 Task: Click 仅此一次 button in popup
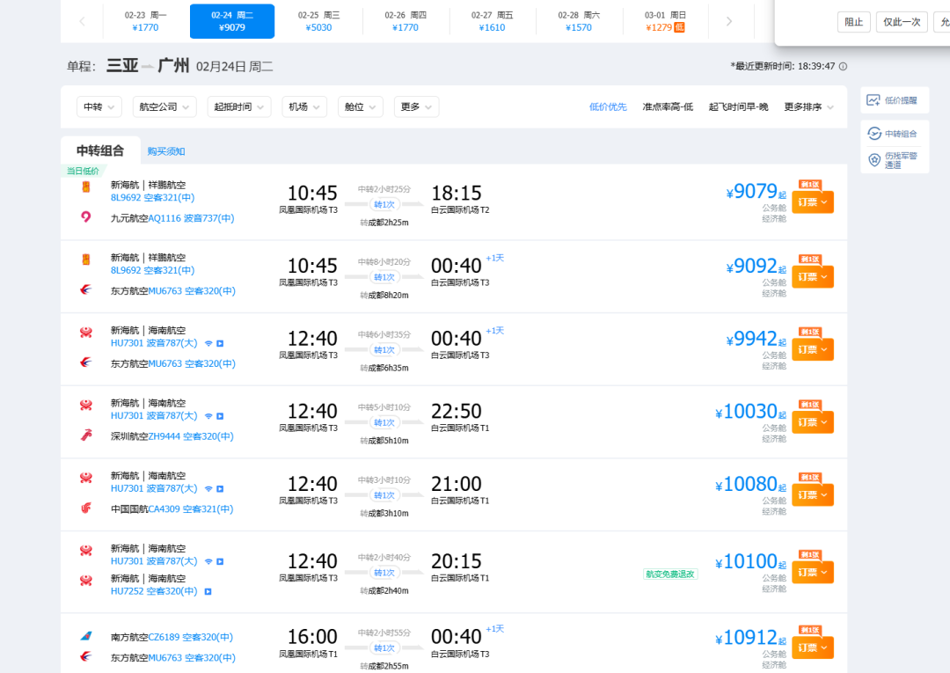click(902, 22)
